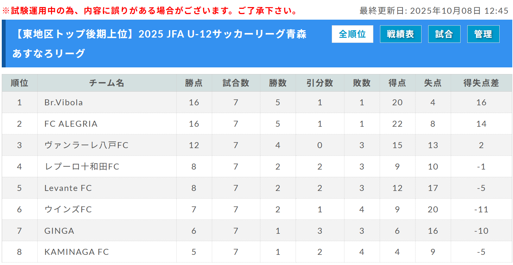Click the 得失点差 column header

click(481, 83)
